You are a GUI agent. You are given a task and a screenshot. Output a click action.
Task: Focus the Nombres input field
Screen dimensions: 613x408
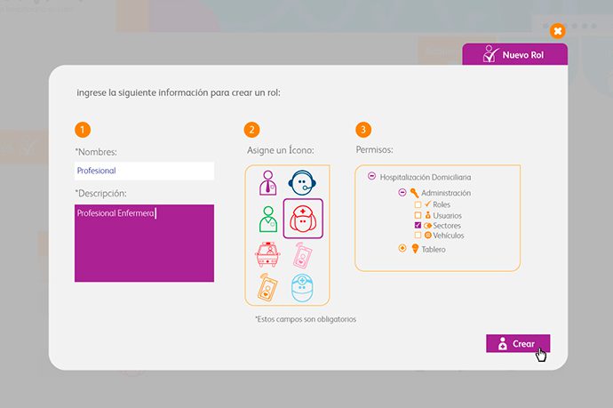click(144, 171)
